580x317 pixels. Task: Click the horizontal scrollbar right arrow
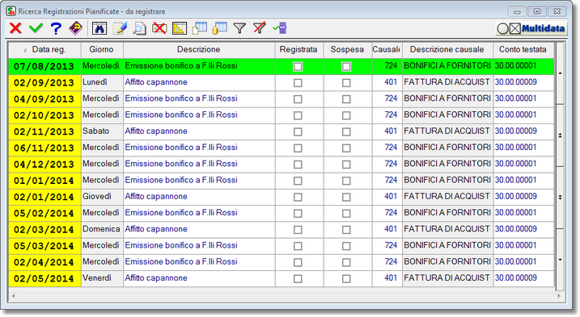559,296
